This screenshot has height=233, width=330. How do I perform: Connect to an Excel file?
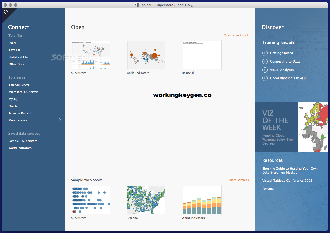(x=12, y=43)
